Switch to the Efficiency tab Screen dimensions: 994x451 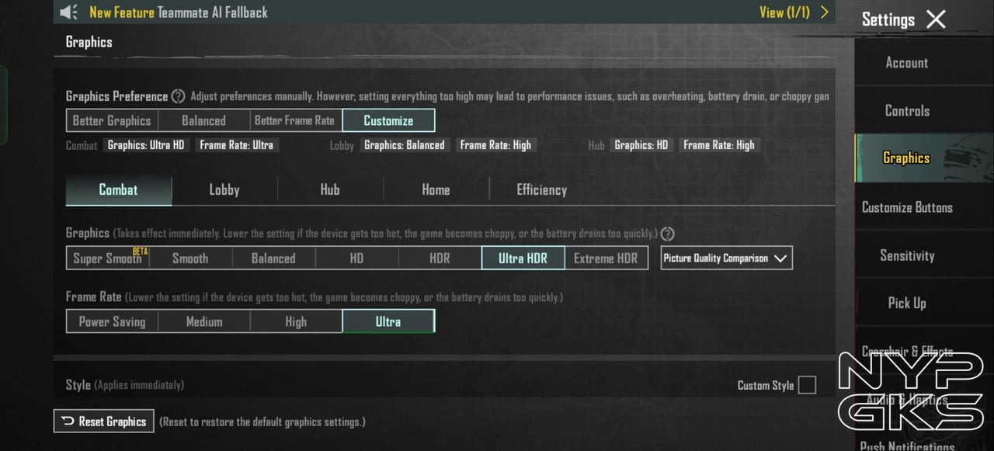point(541,189)
